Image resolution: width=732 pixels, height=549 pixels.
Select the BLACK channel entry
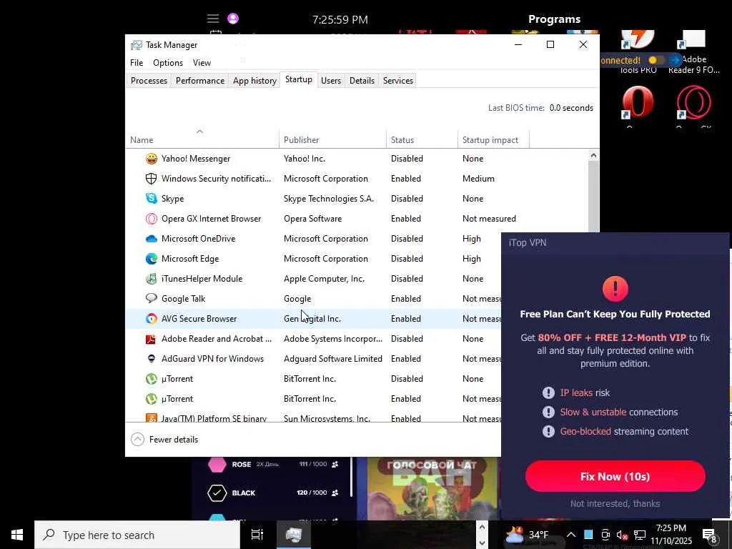click(274, 493)
